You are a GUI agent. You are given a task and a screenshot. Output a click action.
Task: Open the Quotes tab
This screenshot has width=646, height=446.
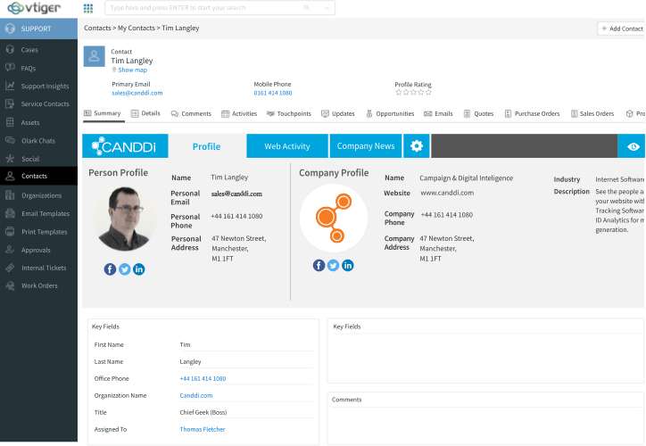point(479,113)
